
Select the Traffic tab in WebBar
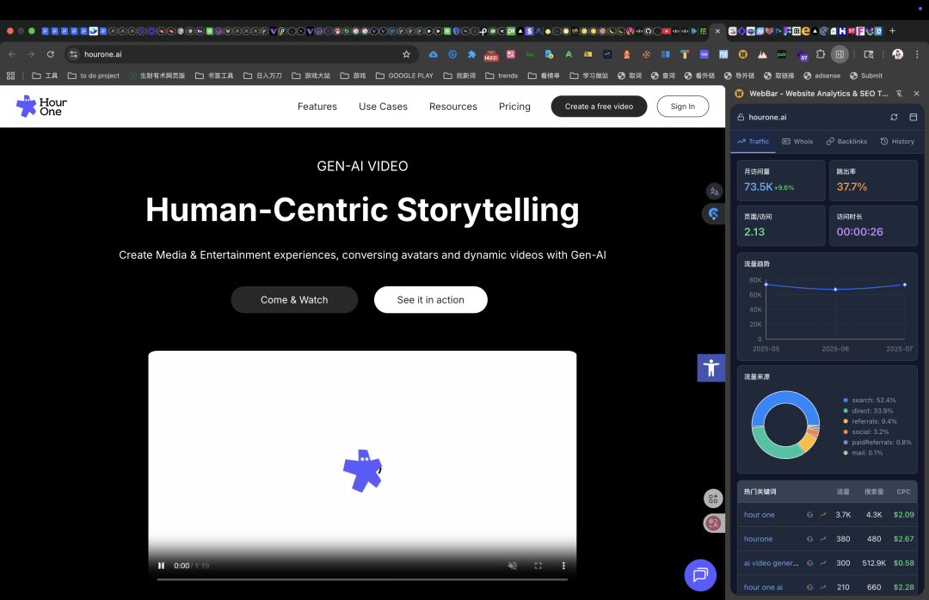(753, 142)
